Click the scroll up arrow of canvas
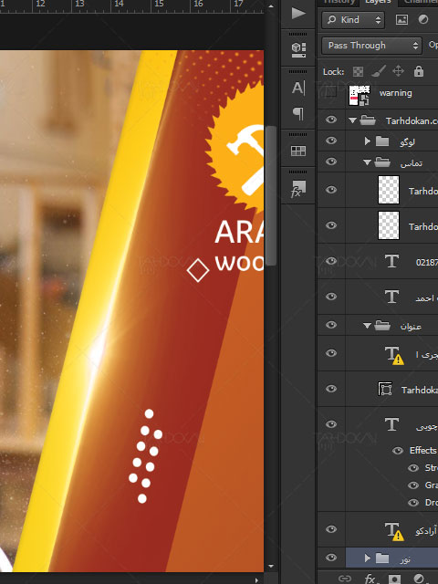The width and height of the screenshot is (438, 584). click(271, 6)
